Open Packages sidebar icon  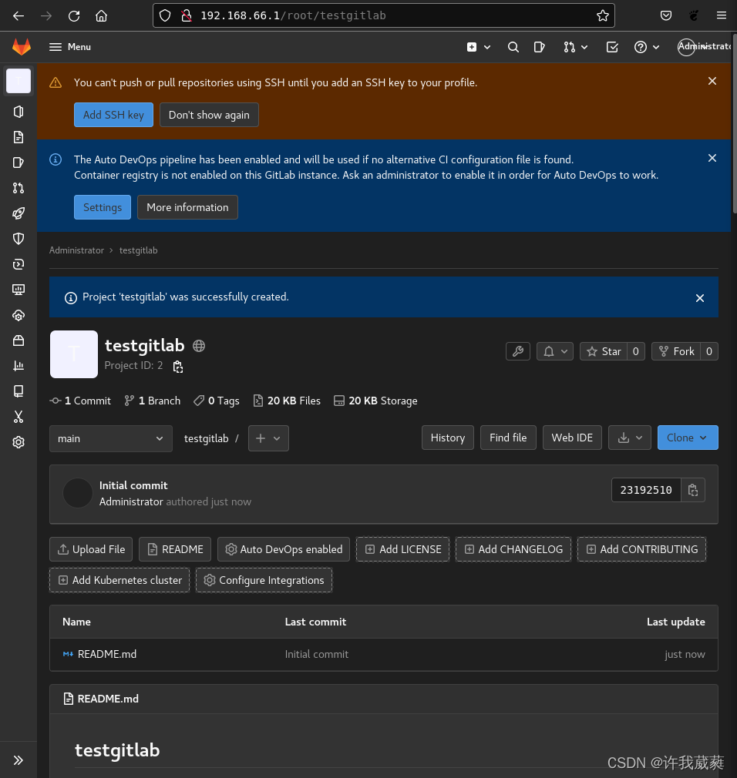coord(19,340)
